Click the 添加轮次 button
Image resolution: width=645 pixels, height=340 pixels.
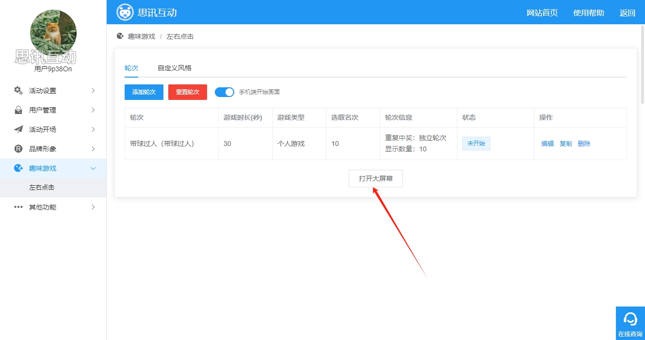pos(144,92)
